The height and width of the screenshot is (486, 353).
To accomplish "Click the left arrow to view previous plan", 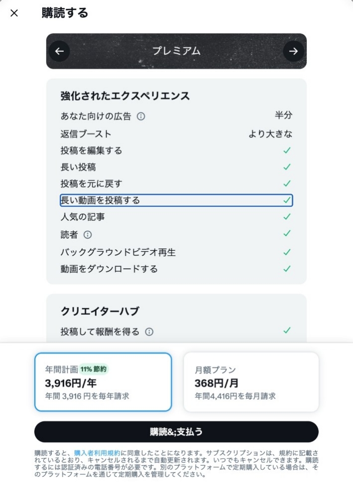I will (x=60, y=51).
